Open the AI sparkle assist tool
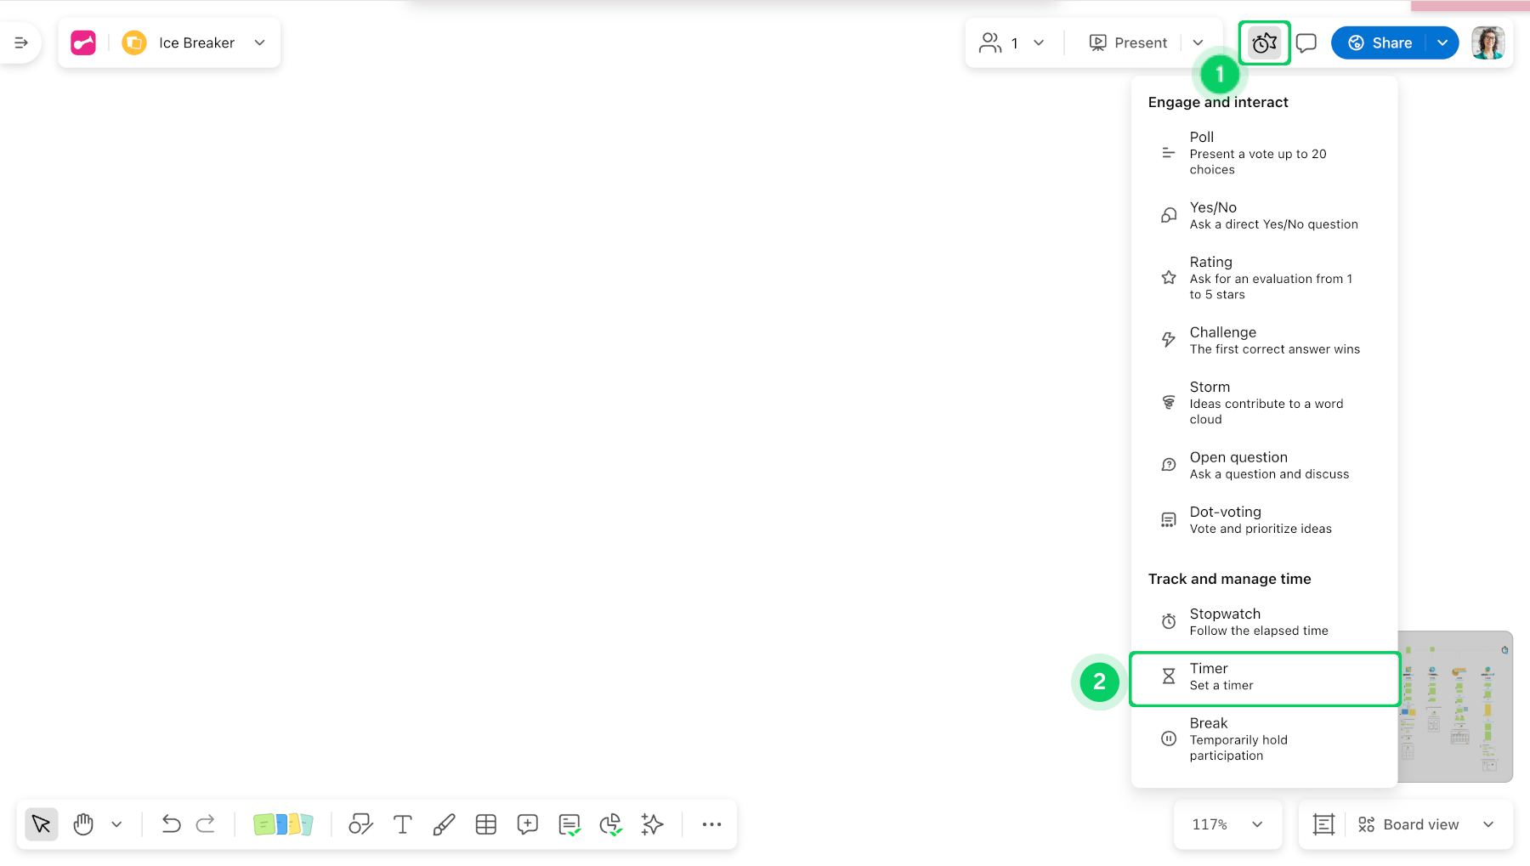The image size is (1530, 866). coord(652,824)
